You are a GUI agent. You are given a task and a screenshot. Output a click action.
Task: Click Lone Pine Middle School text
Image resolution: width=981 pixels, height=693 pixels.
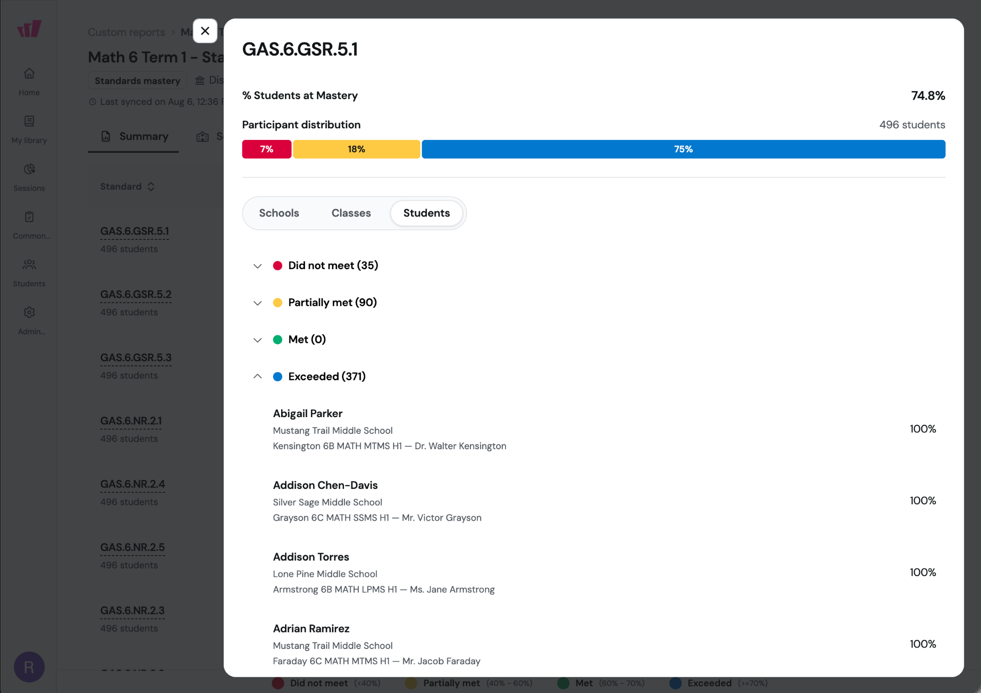325,574
